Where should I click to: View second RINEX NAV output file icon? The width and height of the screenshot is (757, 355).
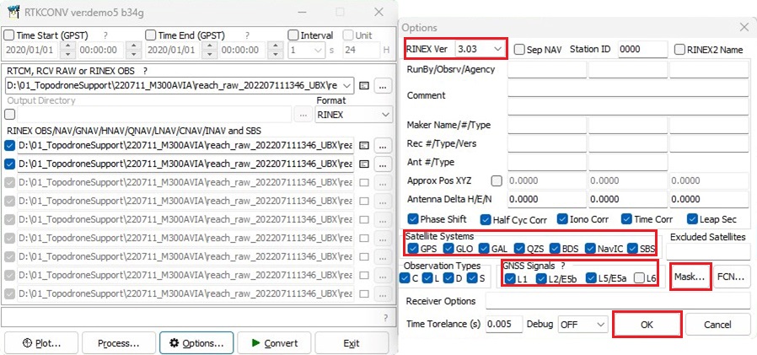coord(364,164)
